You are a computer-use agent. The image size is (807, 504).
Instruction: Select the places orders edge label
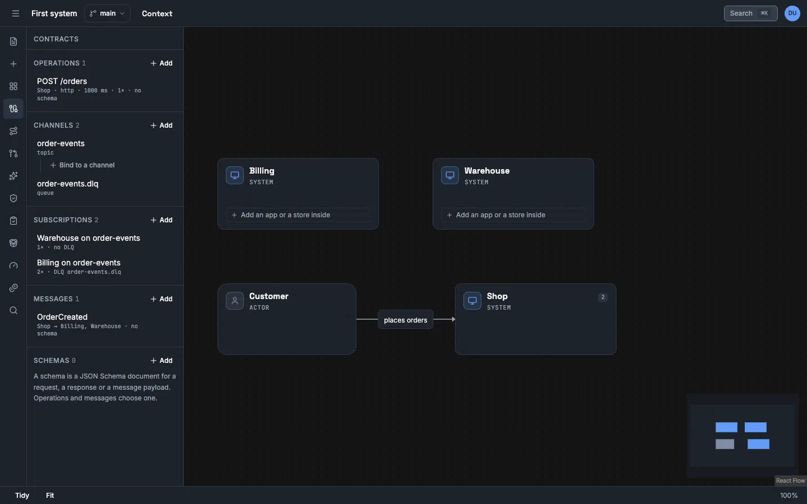(406, 320)
